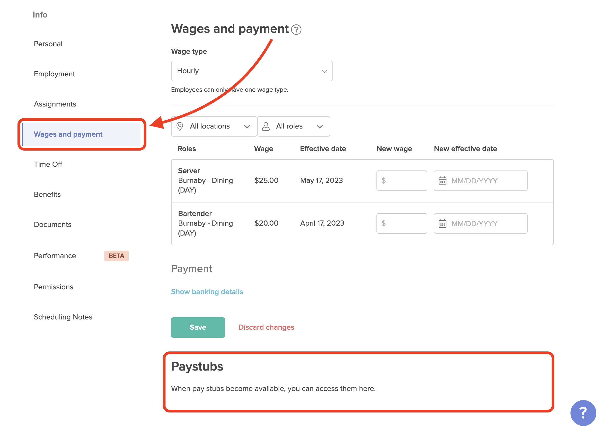Open the Wage type Hourly dropdown

252,71
